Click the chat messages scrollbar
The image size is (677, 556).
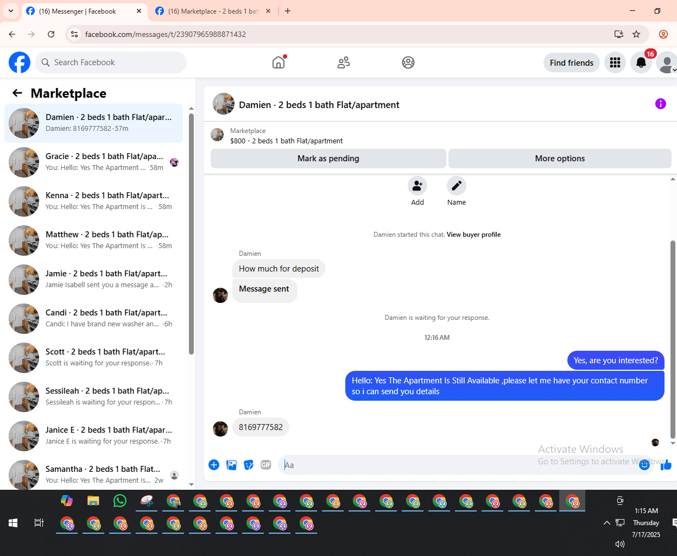(x=673, y=339)
